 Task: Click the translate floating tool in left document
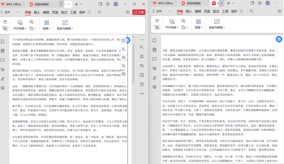(x=124, y=57)
